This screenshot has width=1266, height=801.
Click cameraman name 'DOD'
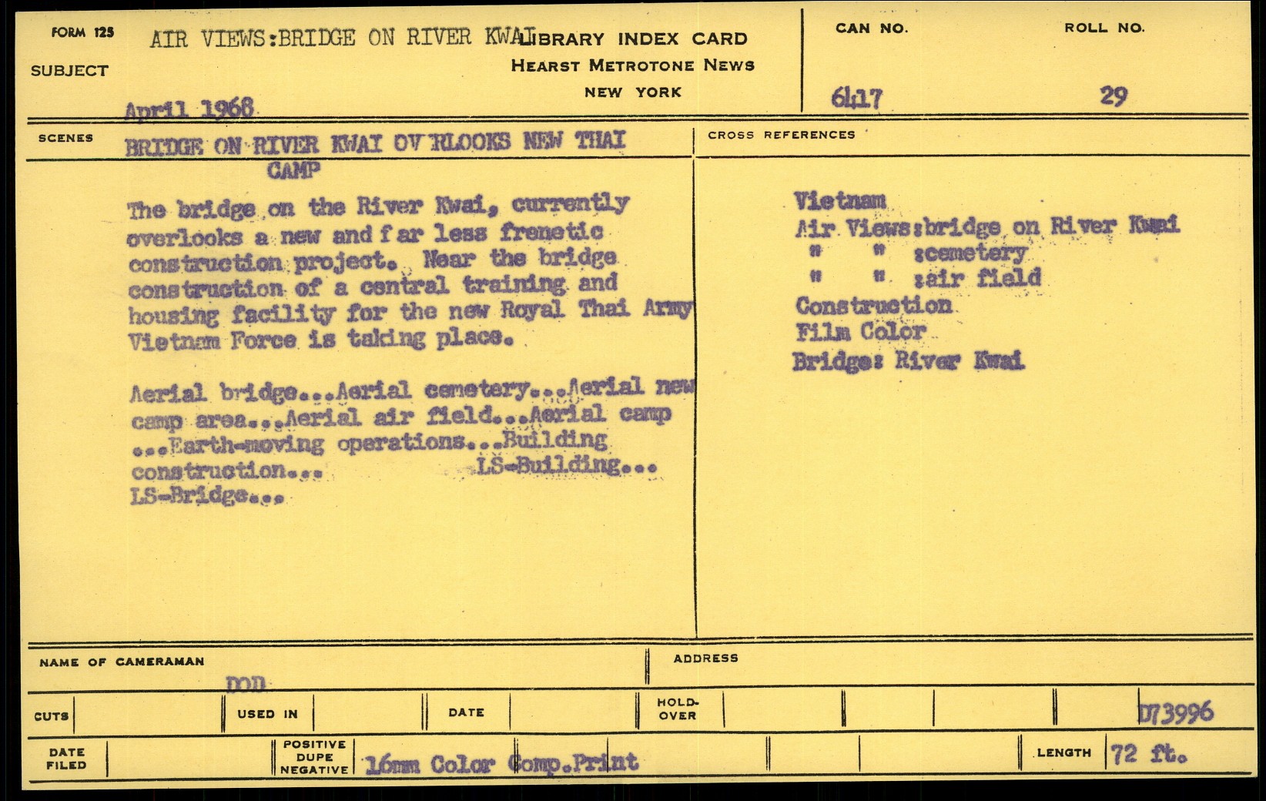tap(246, 683)
